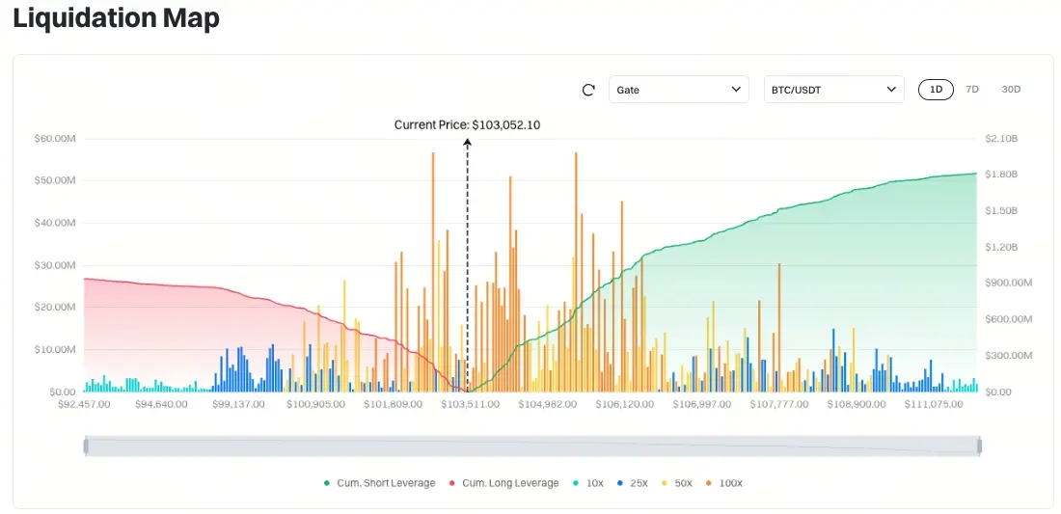The height and width of the screenshot is (514, 1061).
Task: Click the Current Price $103,052.10 label
Action: [467, 124]
